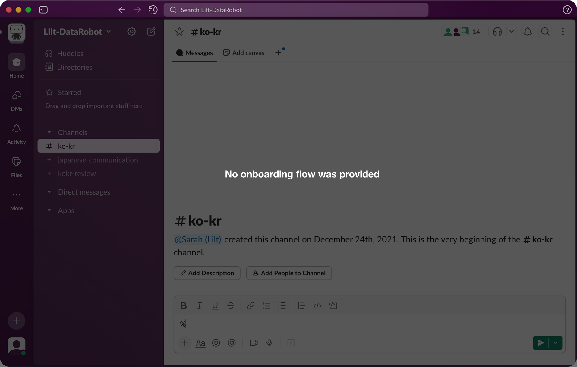Screen dimensions: 577x367
Task: Open the channel three-dot menu
Action: click(x=563, y=32)
